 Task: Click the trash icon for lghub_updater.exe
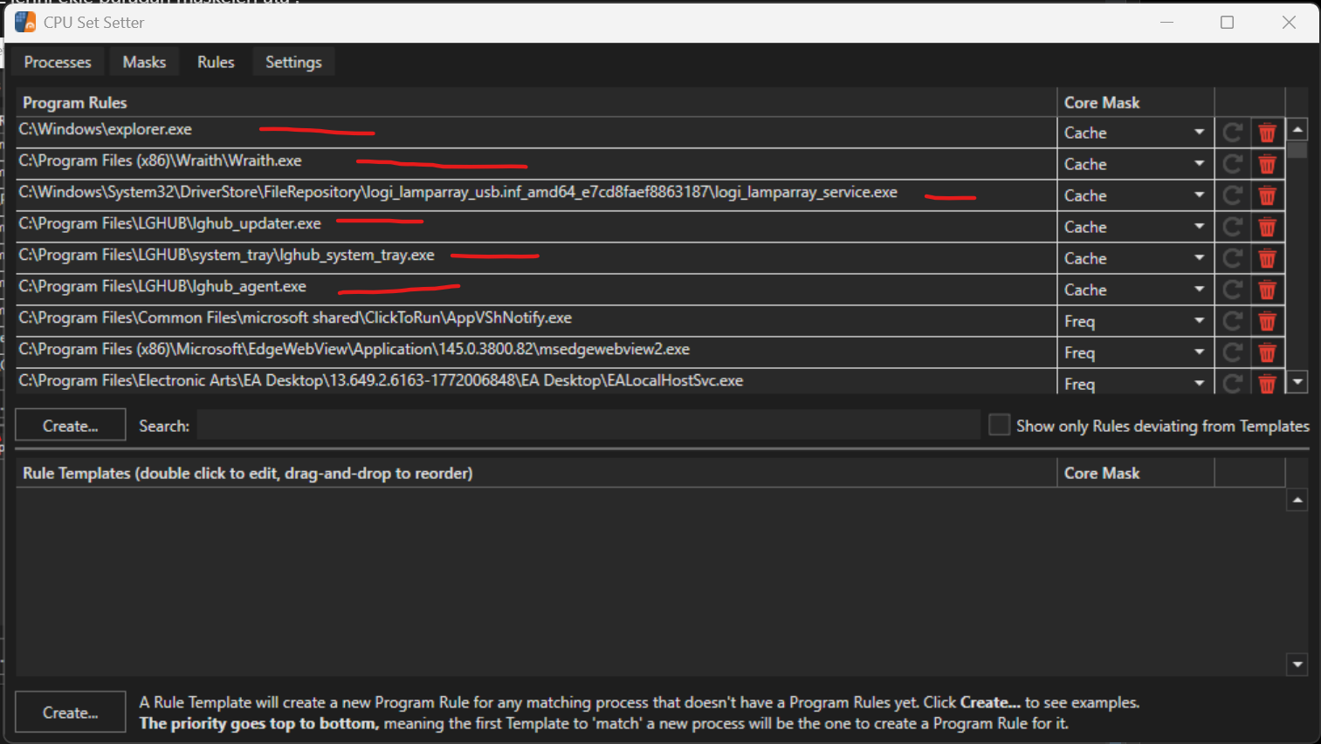(1267, 227)
